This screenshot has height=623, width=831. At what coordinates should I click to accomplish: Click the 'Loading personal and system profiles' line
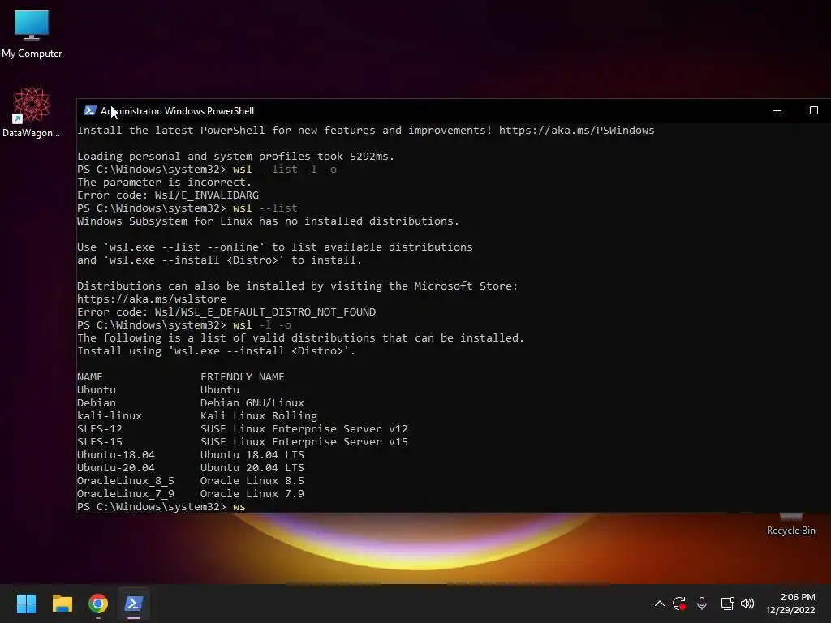click(236, 157)
